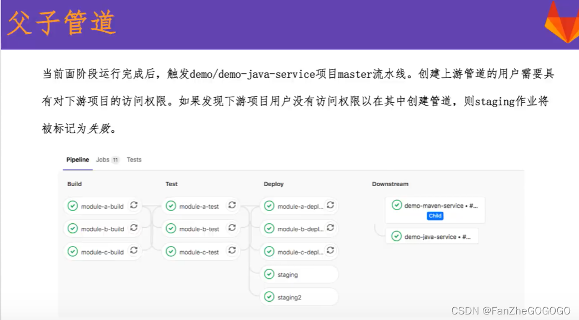
Task: Click the Downstream column heading
Action: point(390,184)
